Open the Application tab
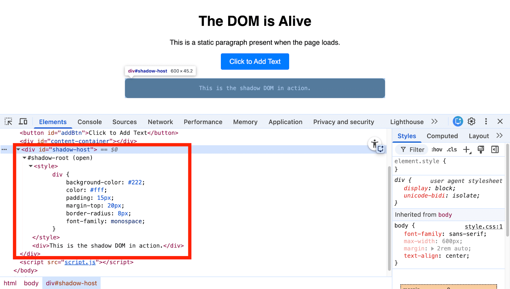The width and height of the screenshot is (510, 289). click(285, 122)
